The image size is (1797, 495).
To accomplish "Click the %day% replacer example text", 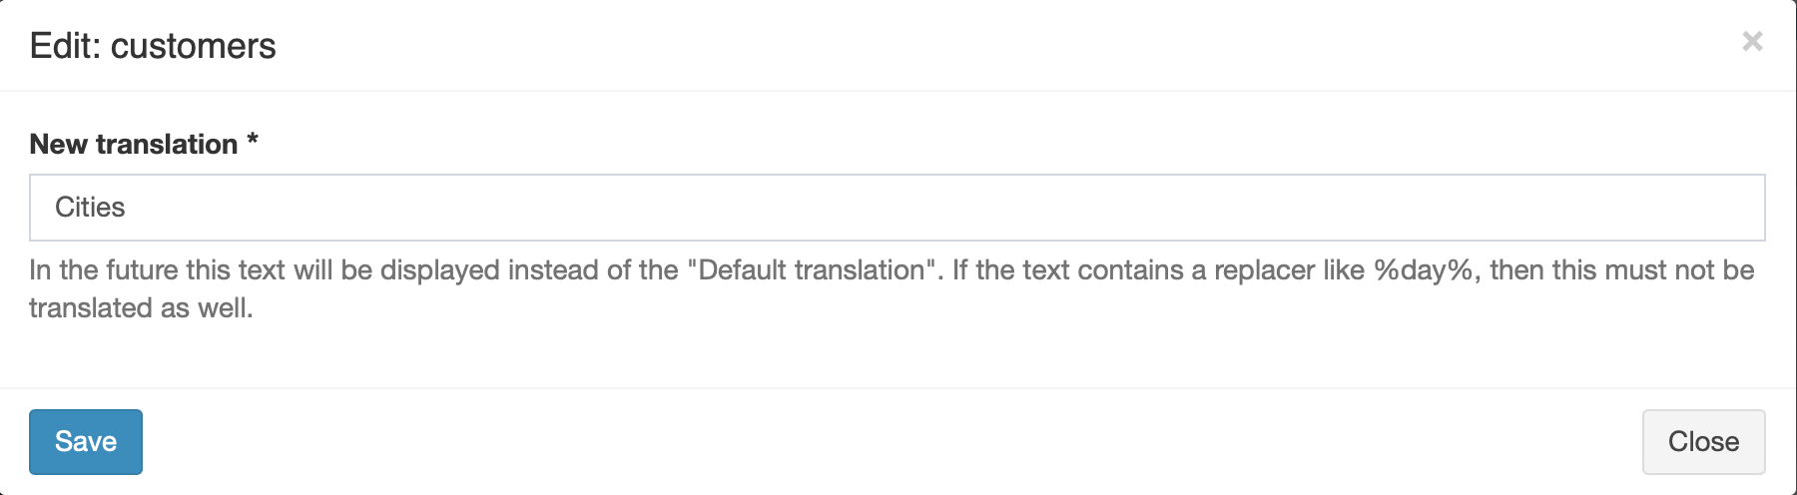I will 1425,270.
